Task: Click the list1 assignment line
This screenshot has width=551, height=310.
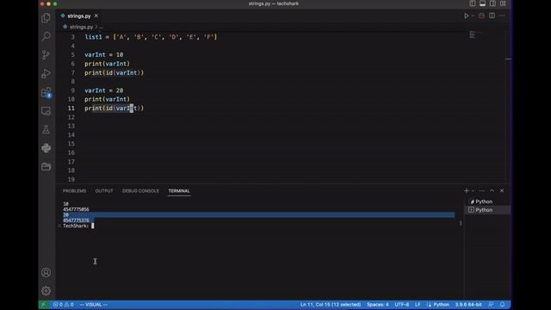Action: click(151, 37)
